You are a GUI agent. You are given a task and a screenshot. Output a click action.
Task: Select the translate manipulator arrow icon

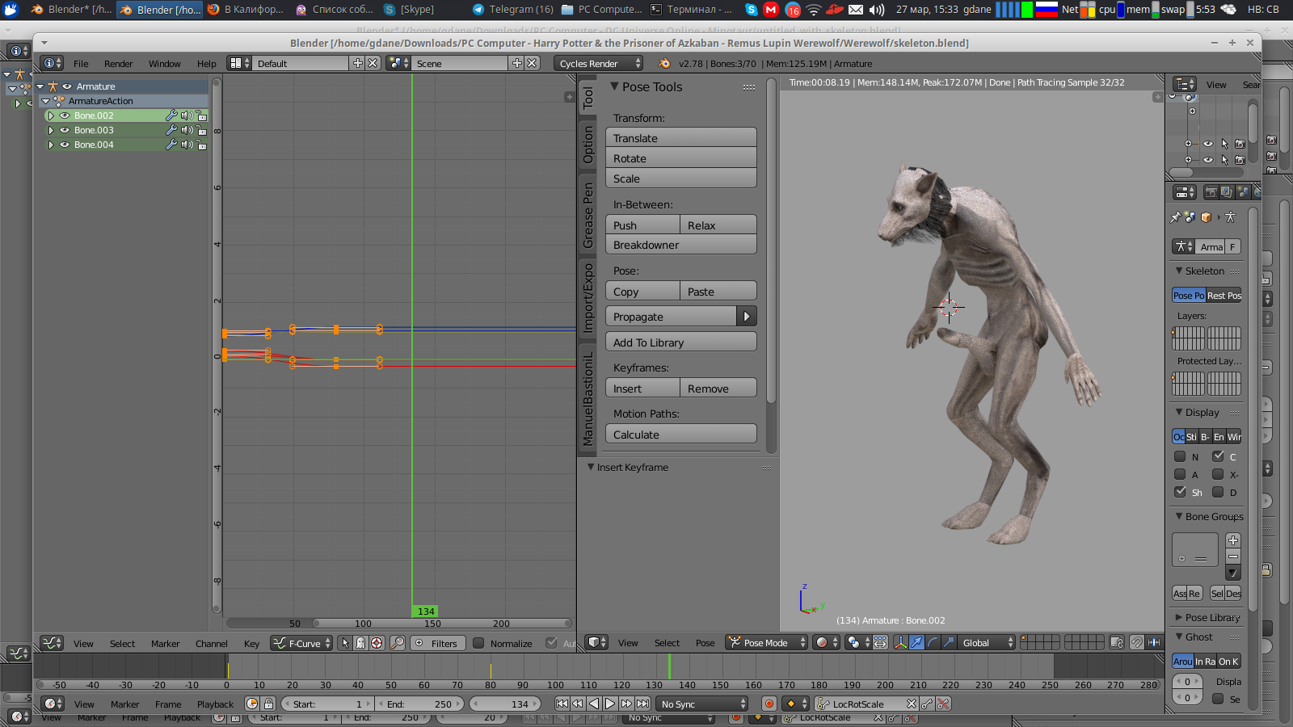pos(916,643)
